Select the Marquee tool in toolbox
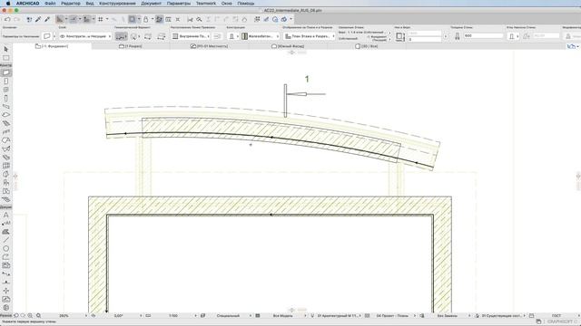This screenshot has height=326, width=581. [6, 58]
